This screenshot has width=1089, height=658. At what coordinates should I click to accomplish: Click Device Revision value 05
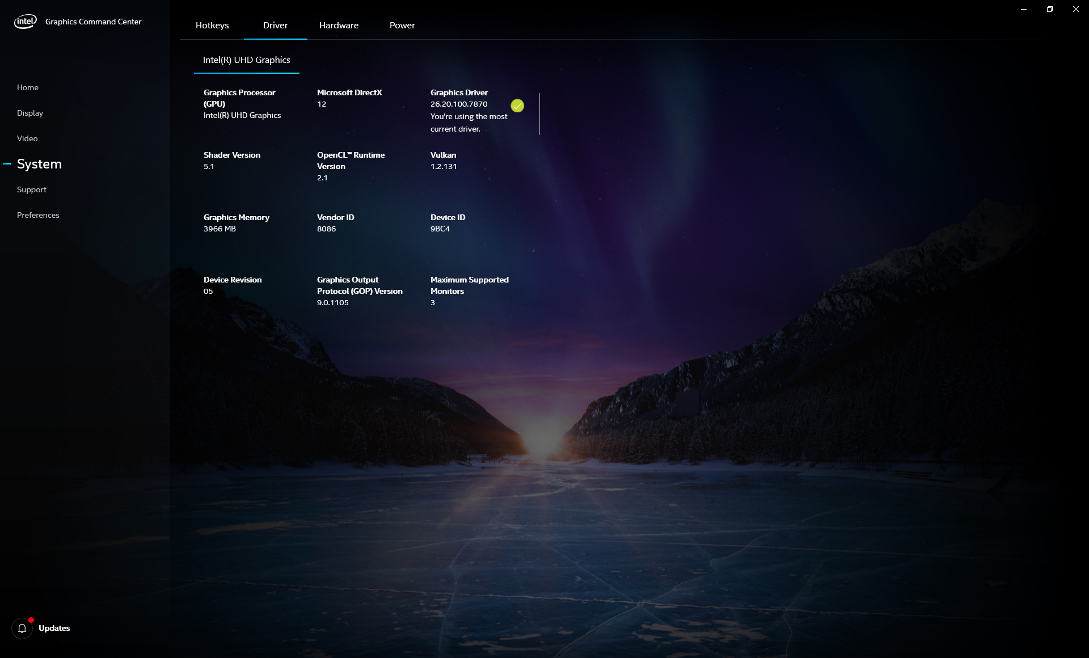208,291
